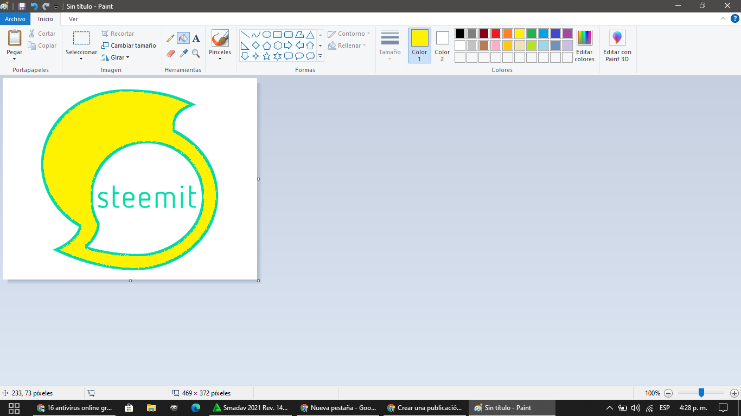Pick the black color swatch

click(x=460, y=34)
